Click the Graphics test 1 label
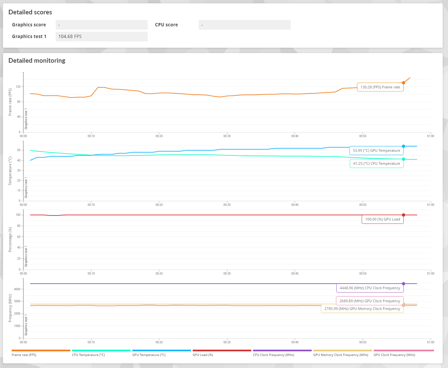 tap(29, 36)
